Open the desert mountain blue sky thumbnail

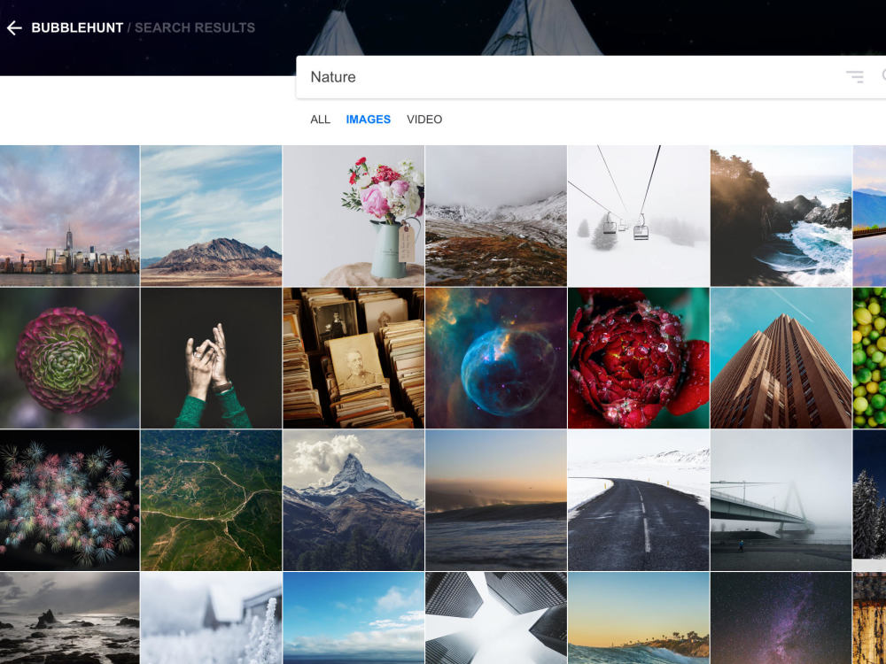[212, 216]
